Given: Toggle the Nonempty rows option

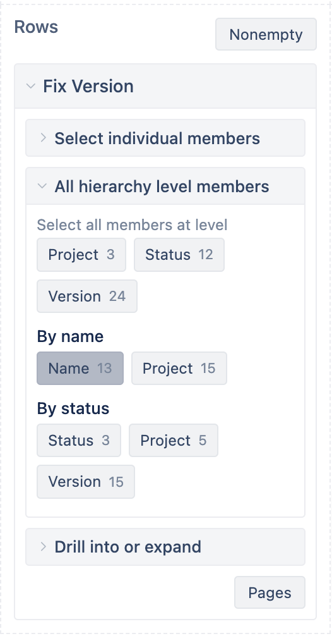Looking at the screenshot, I should coord(266,35).
